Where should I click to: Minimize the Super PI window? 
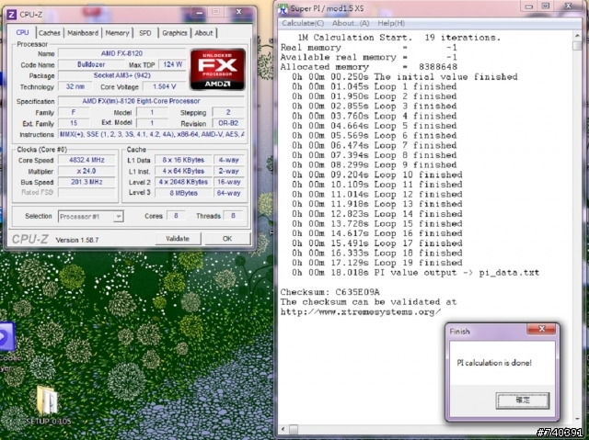pos(529,6)
